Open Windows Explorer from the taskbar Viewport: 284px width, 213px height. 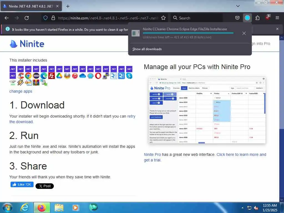[x=59, y=207]
